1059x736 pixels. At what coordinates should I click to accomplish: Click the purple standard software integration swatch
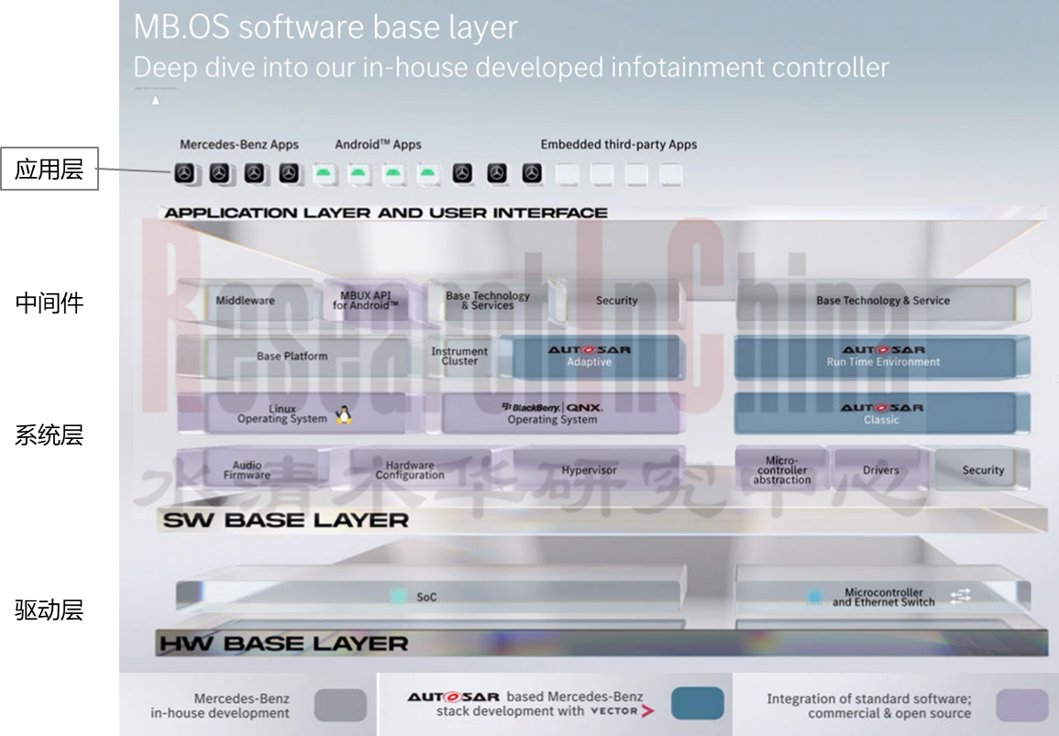[1021, 705]
